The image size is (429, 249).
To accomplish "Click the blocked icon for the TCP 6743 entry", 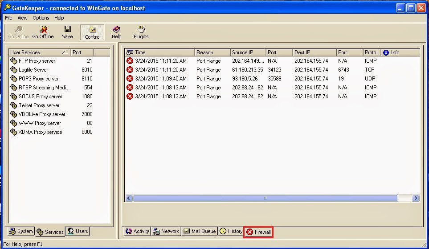I will point(130,70).
